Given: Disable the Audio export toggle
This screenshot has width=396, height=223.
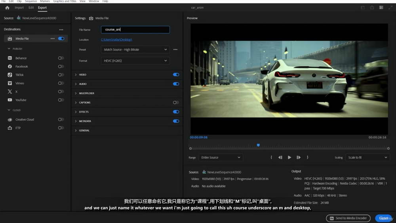Looking at the screenshot, I should (x=176, y=84).
